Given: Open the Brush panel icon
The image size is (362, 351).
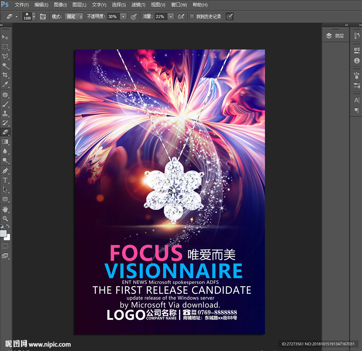Looking at the screenshot, I should pos(357,75).
